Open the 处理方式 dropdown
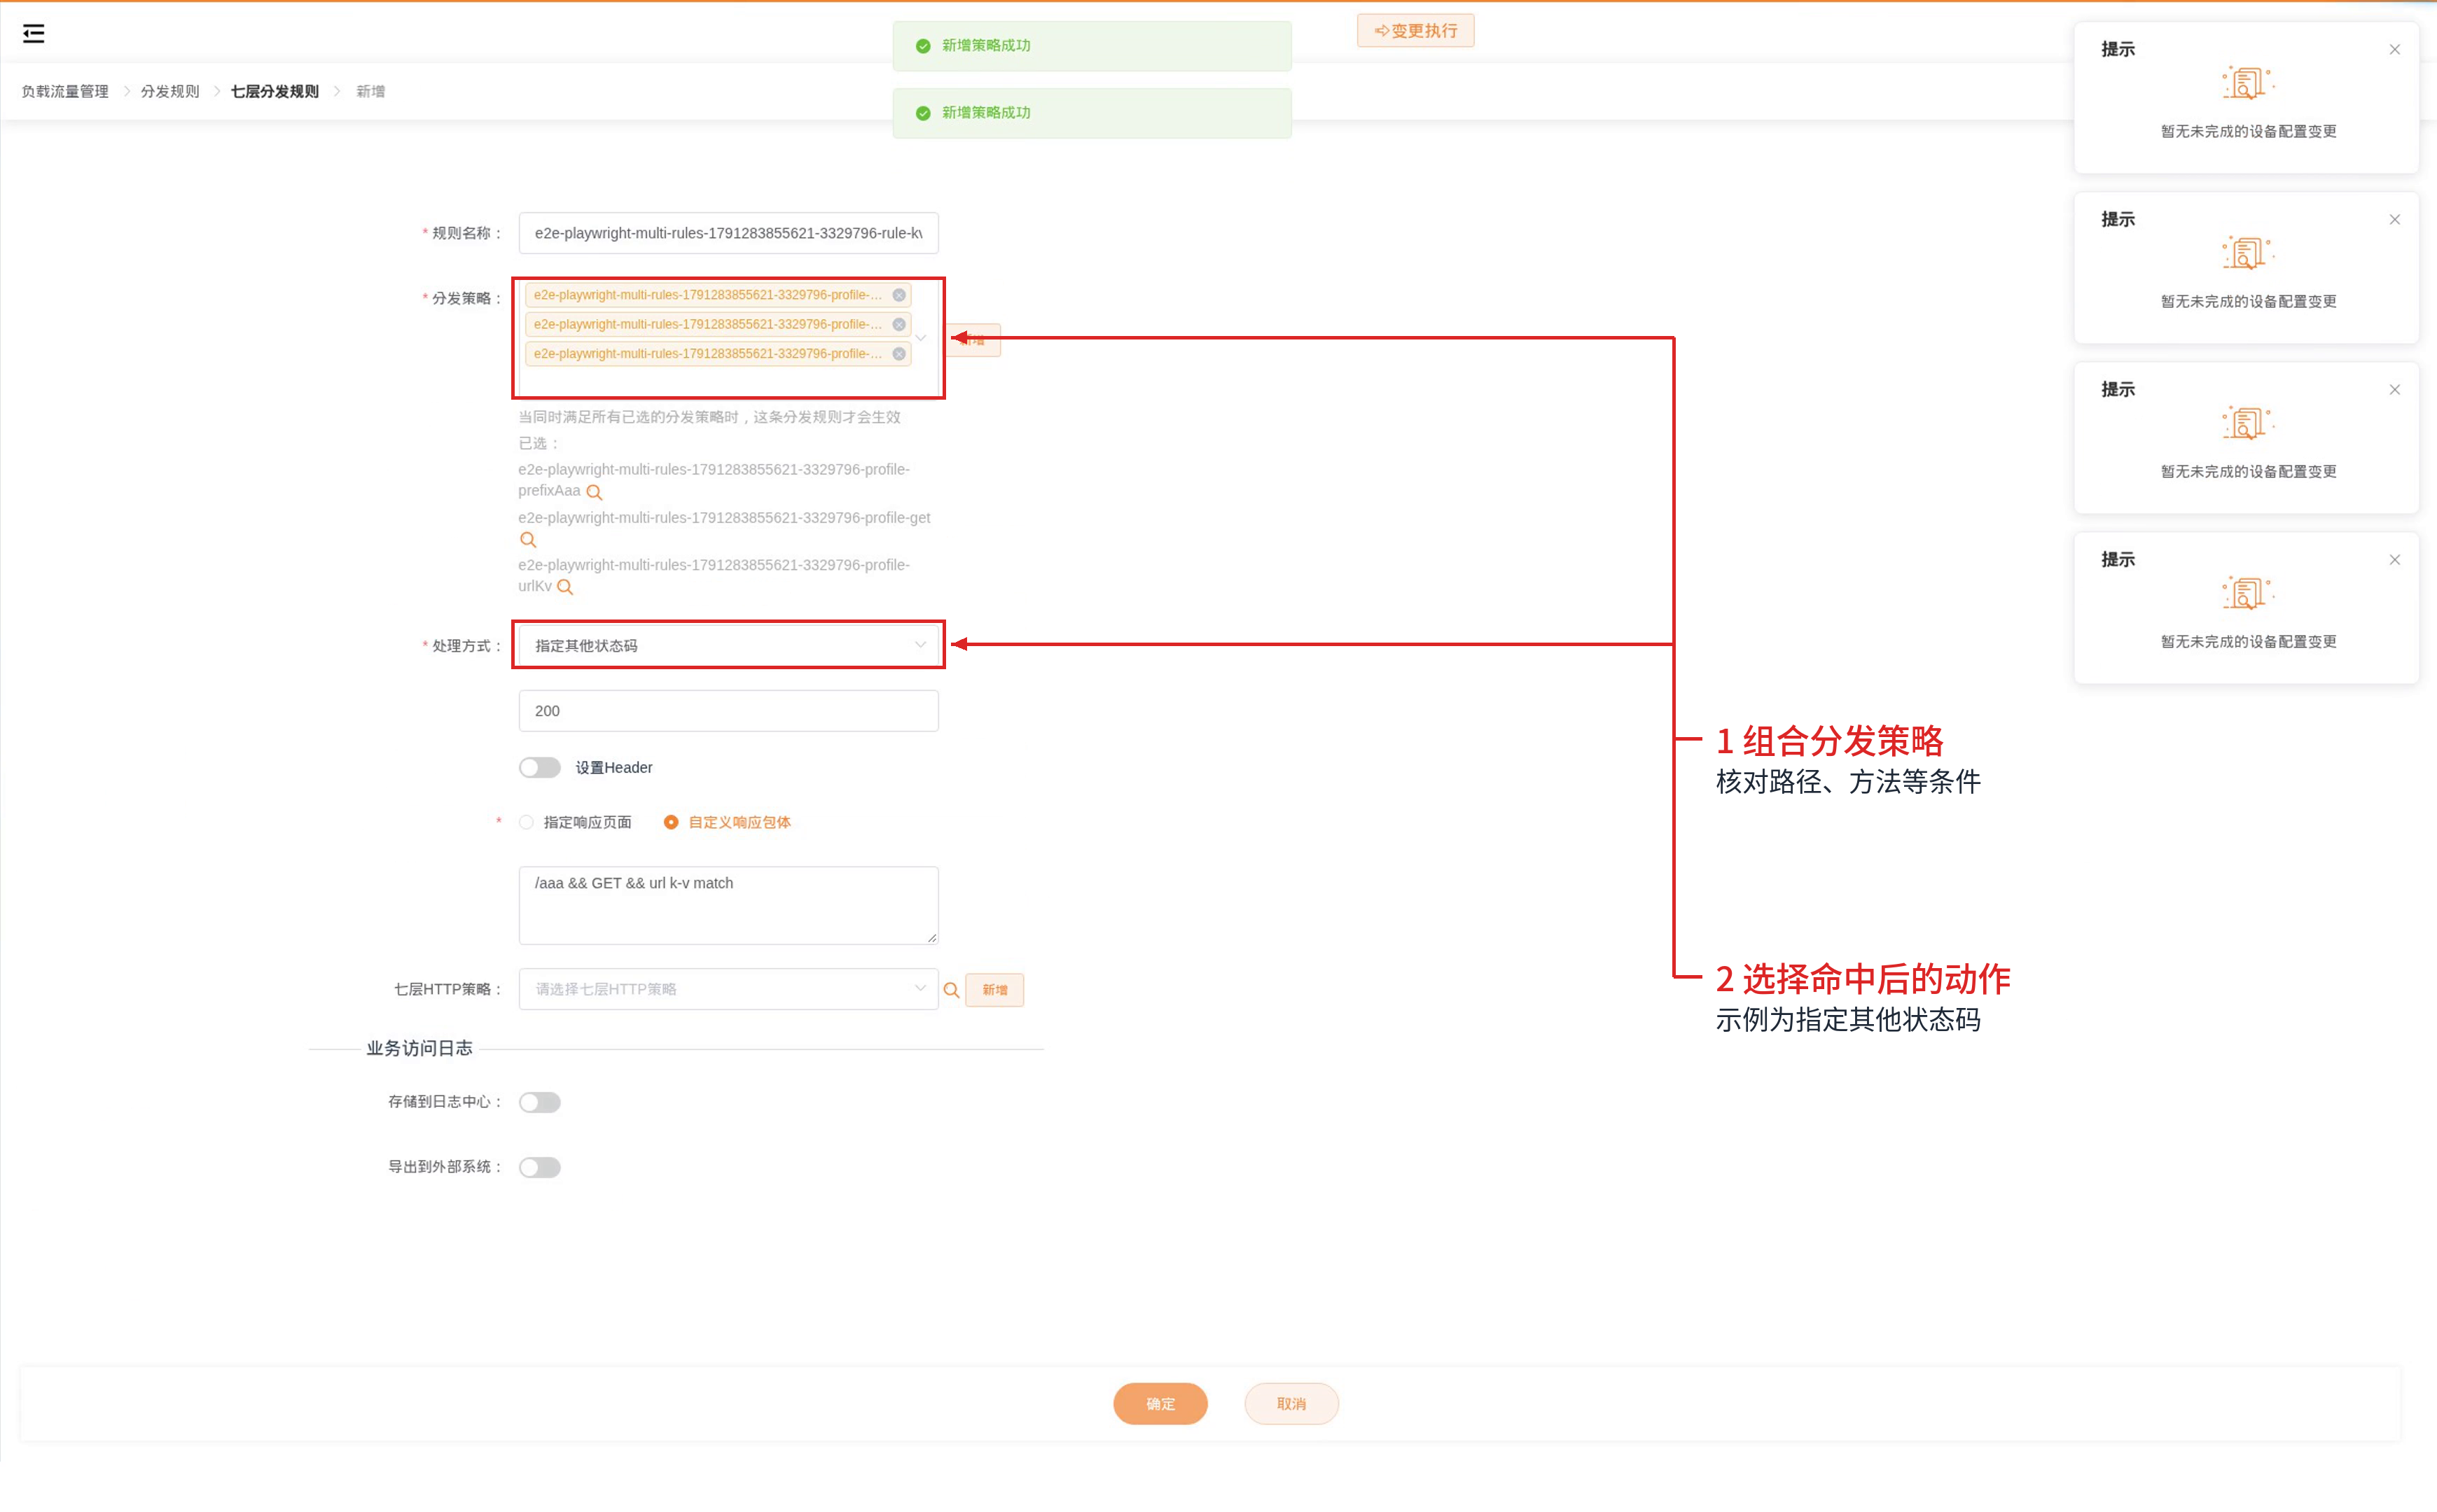Image resolution: width=2437 pixels, height=1512 pixels. tap(728, 645)
